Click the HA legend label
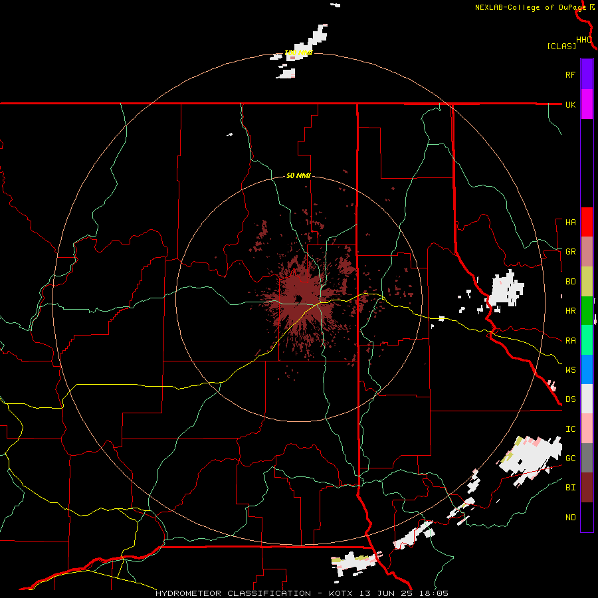 click(570, 223)
